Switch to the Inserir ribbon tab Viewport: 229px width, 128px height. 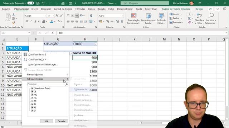[x=35, y=9]
